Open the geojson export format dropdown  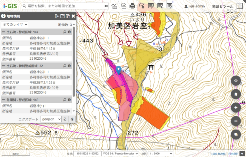click(x=51, y=119)
